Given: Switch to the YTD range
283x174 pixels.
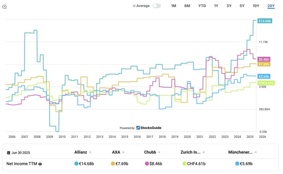Looking at the screenshot, I should tap(202, 6).
